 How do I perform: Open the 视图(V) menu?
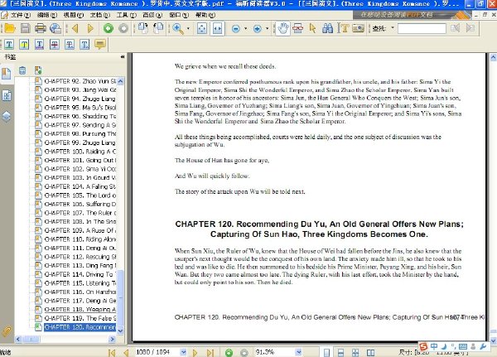[73, 15]
